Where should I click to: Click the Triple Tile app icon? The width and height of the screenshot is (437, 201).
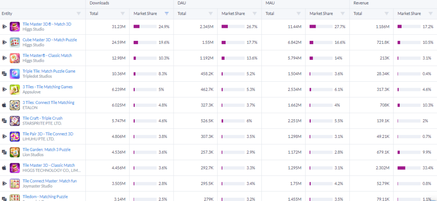[x=15, y=74]
